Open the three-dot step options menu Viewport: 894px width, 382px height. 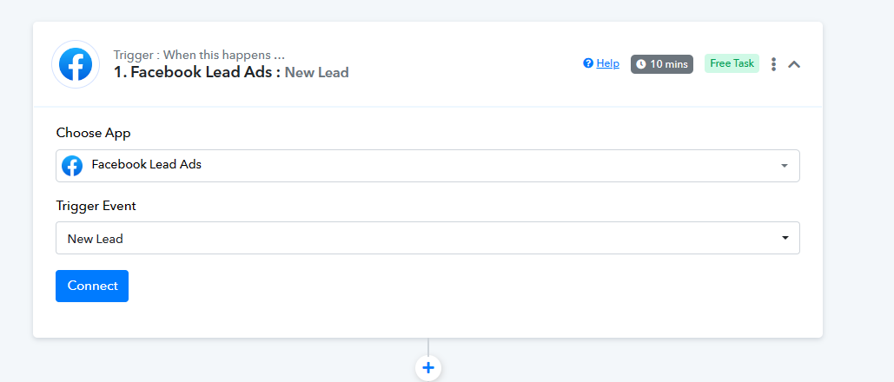(x=774, y=64)
